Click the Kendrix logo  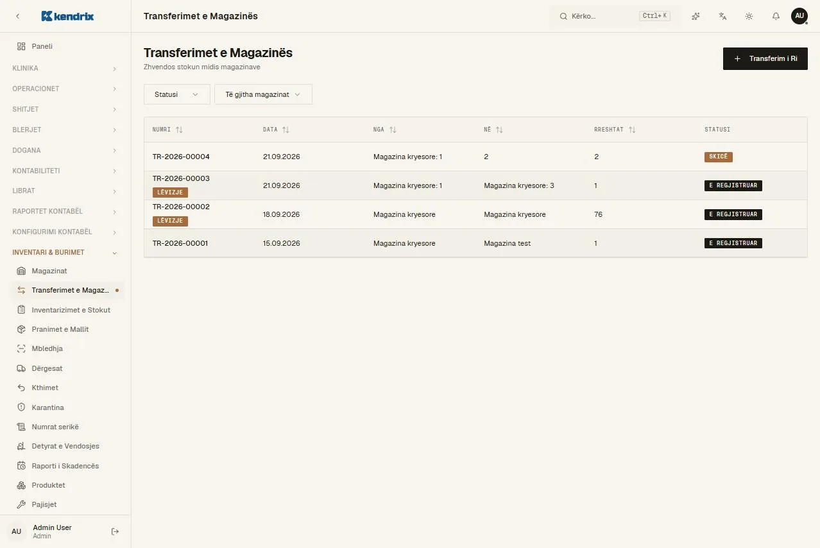click(67, 16)
